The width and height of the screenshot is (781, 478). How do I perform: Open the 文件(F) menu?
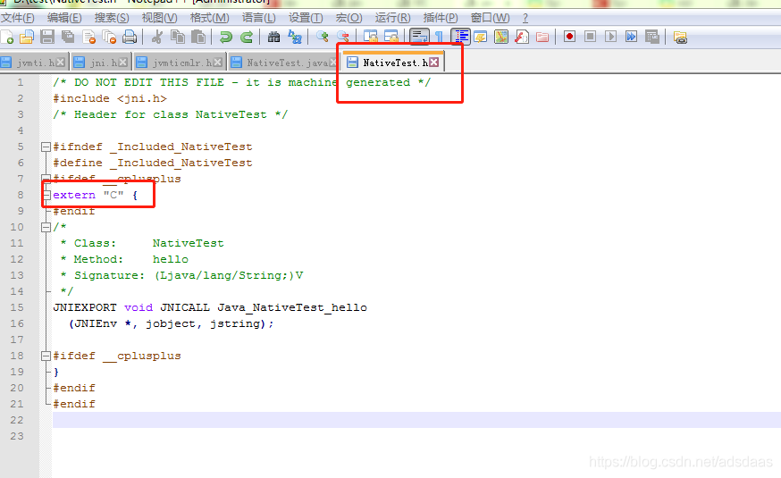click(x=18, y=18)
